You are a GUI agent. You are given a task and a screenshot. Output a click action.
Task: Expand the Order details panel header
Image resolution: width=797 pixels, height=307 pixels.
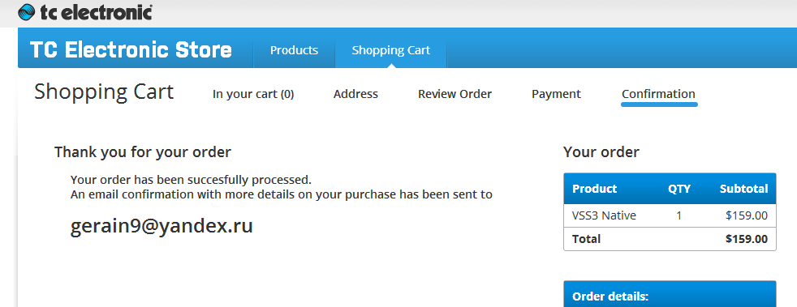click(x=670, y=294)
